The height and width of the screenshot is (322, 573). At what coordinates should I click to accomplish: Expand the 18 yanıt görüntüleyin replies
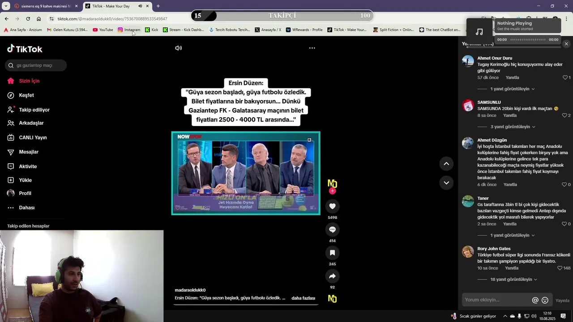[513, 280]
